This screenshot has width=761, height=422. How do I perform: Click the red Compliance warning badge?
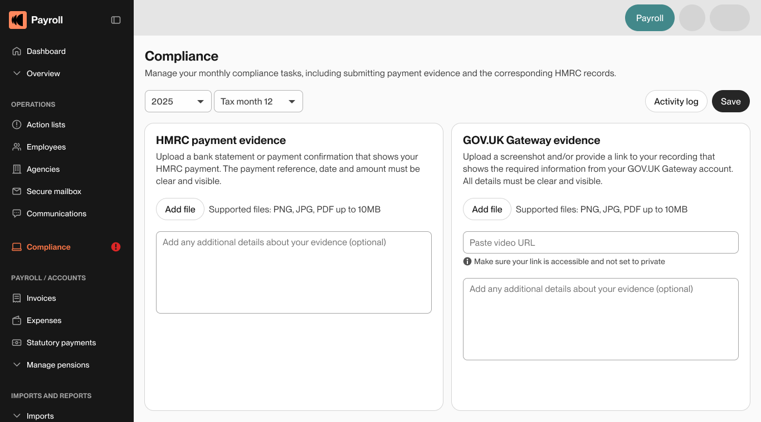pos(116,247)
